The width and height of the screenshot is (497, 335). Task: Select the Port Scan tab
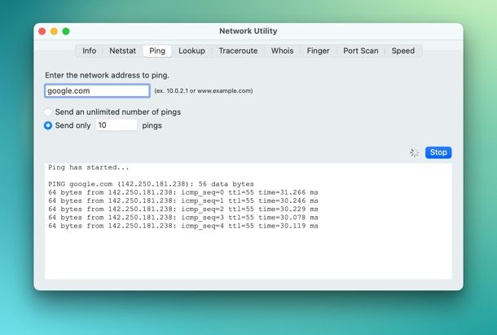360,51
